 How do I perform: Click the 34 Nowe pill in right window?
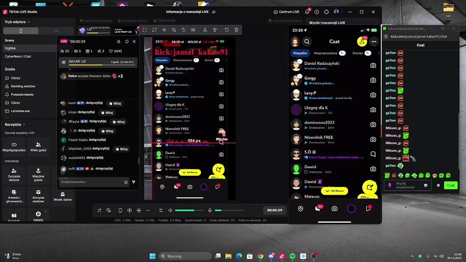coord(335,191)
